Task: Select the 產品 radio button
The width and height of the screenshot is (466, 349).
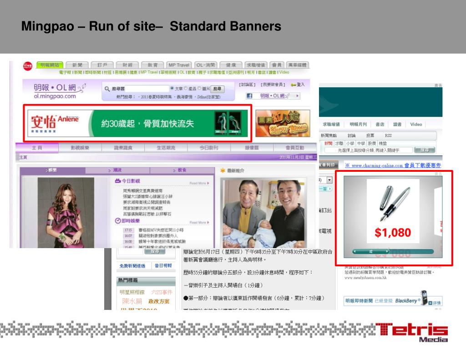Action: pyautogui.click(x=186, y=89)
